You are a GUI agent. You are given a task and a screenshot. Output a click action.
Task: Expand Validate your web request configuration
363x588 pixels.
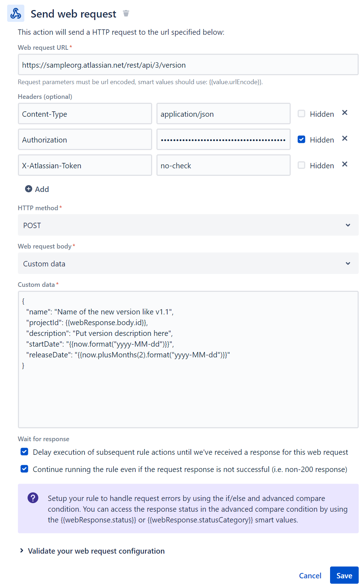(x=96, y=551)
